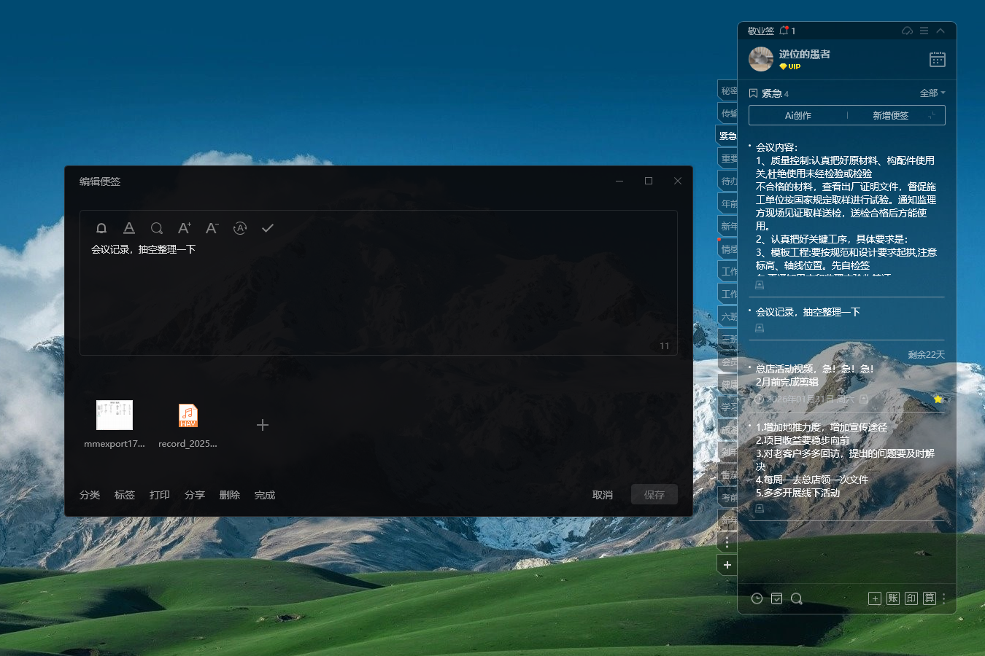Click the 取消 button
The image size is (985, 656).
click(602, 495)
